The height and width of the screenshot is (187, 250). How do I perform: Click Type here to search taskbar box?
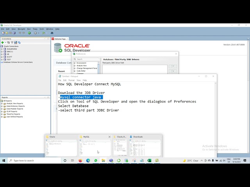(34, 161)
